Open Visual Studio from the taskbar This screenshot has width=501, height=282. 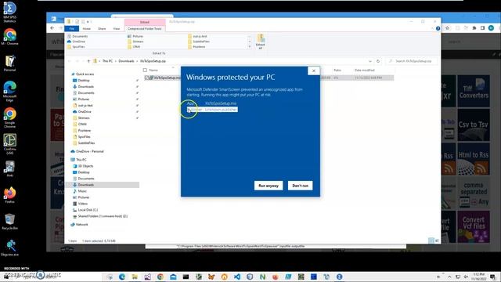pyautogui.click(x=148, y=277)
